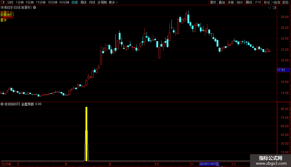Open the 画线 drawing tools
The image size is (291, 167).
coord(249,2)
